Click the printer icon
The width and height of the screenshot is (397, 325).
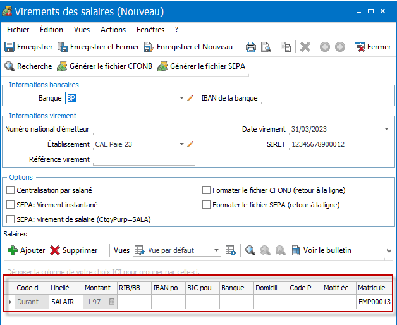click(x=251, y=47)
